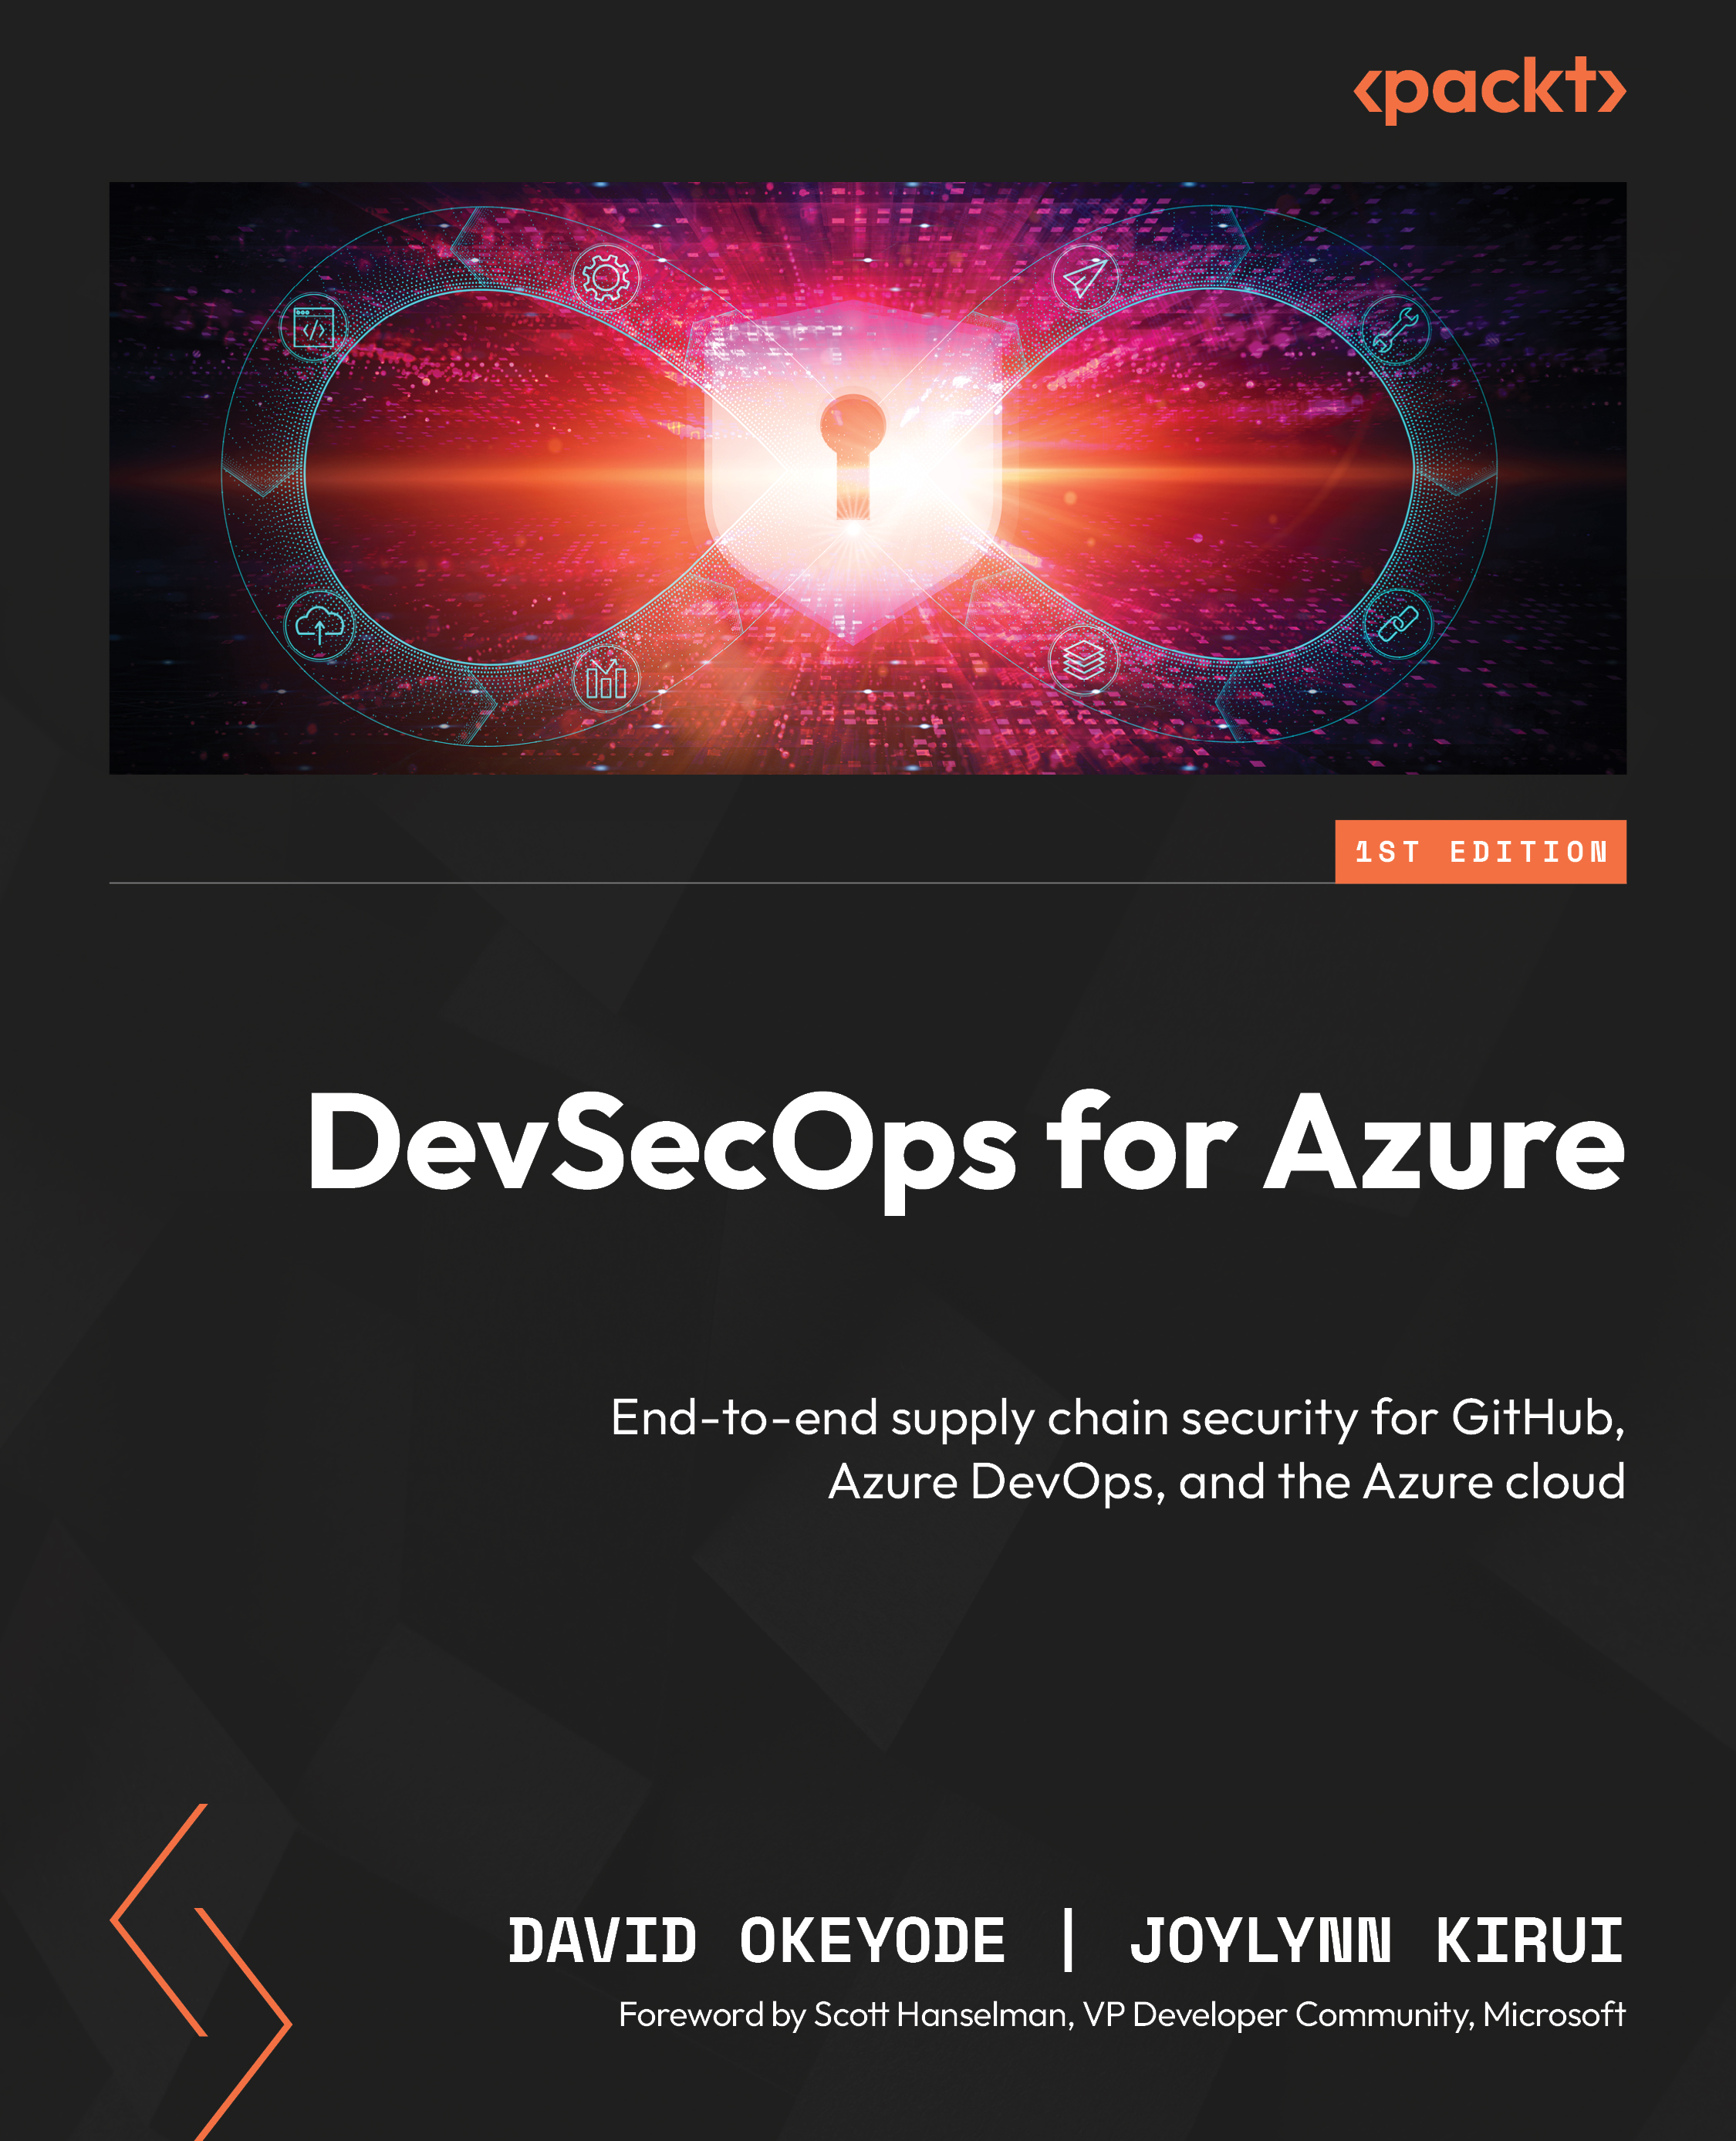Click the paper plane deploy icon
The image size is (1736, 2141).
click(1085, 275)
